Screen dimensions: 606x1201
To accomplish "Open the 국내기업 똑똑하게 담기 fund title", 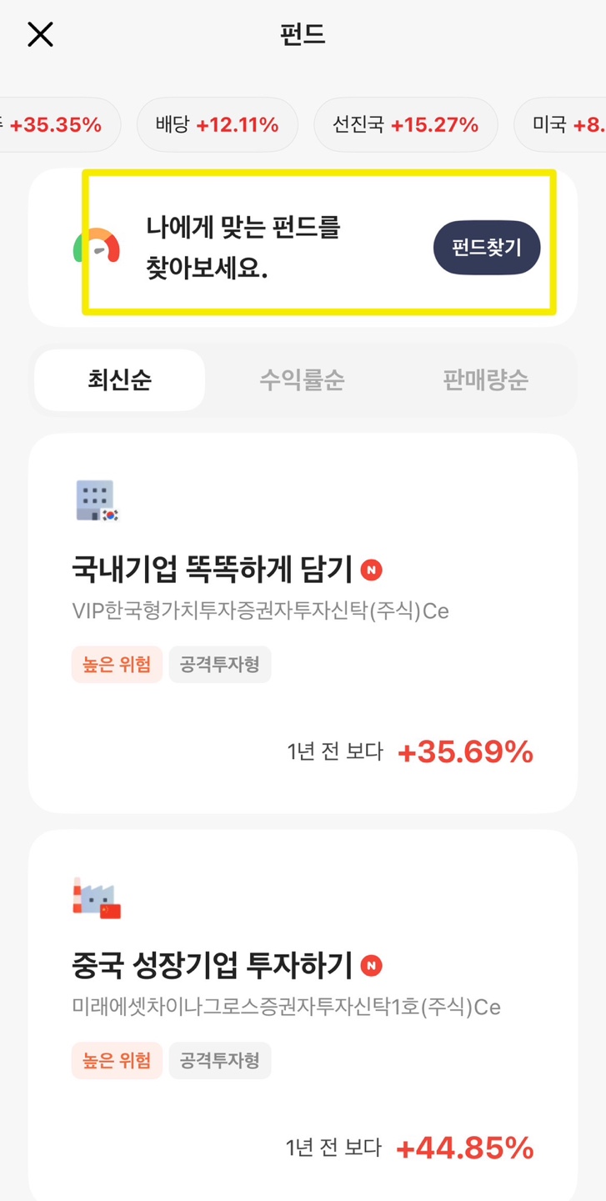I will (213, 570).
